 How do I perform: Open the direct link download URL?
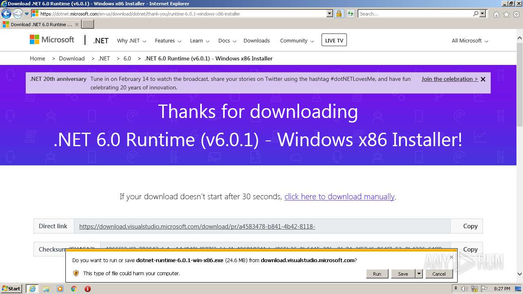(x=197, y=226)
